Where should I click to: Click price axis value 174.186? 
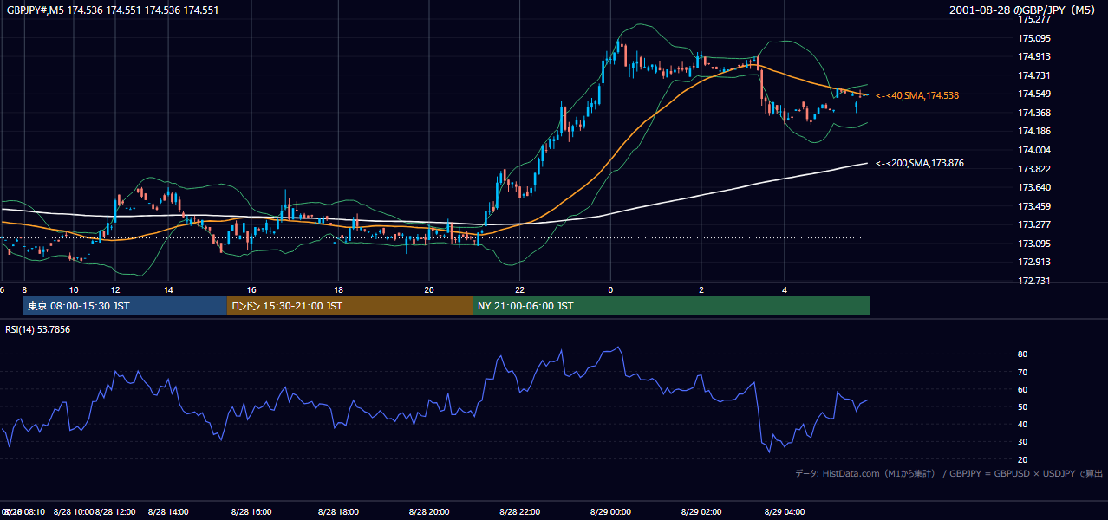coord(1033,131)
